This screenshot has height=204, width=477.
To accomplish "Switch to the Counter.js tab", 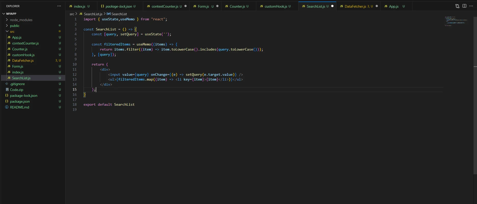I will pos(238,6).
